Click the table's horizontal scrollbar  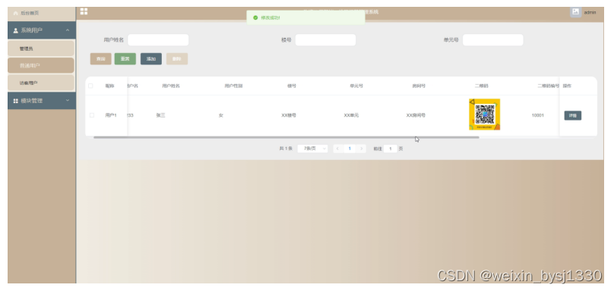[286, 137]
